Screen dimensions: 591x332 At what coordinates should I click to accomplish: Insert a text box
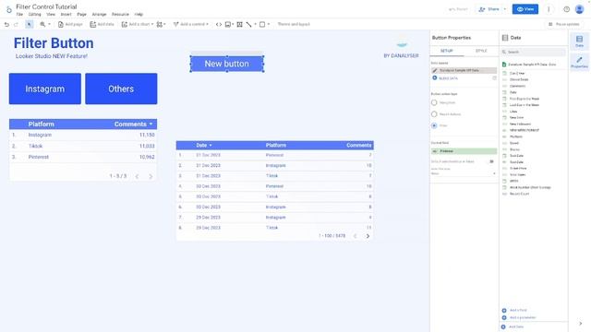point(240,24)
